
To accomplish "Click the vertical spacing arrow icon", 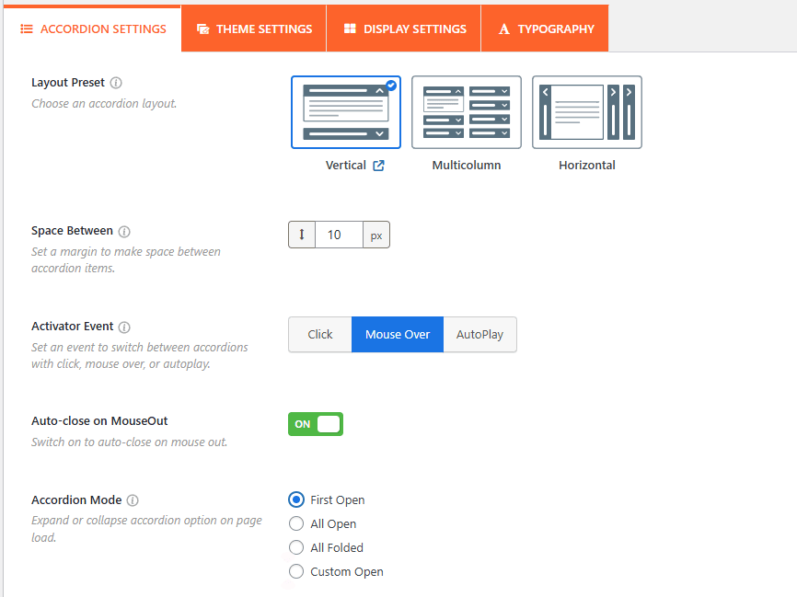I will (302, 235).
